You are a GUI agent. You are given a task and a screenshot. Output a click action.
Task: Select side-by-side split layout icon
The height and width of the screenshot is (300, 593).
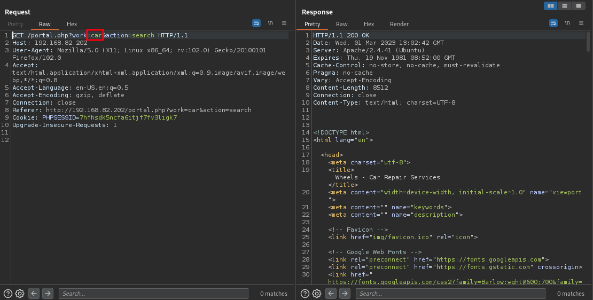pos(551,6)
